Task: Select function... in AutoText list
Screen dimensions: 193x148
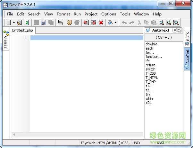Action: pos(154,57)
